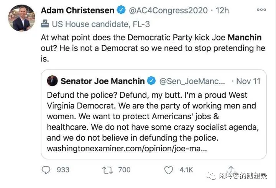This screenshot has height=188, width=276.
Task: Click the ballot box icon beside US House candidate
Action: click(x=45, y=24)
